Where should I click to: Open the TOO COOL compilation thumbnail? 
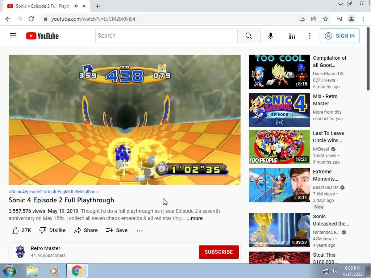coord(279,72)
